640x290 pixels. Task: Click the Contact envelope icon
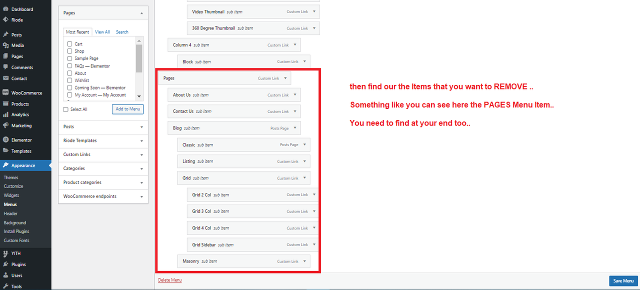point(5,78)
